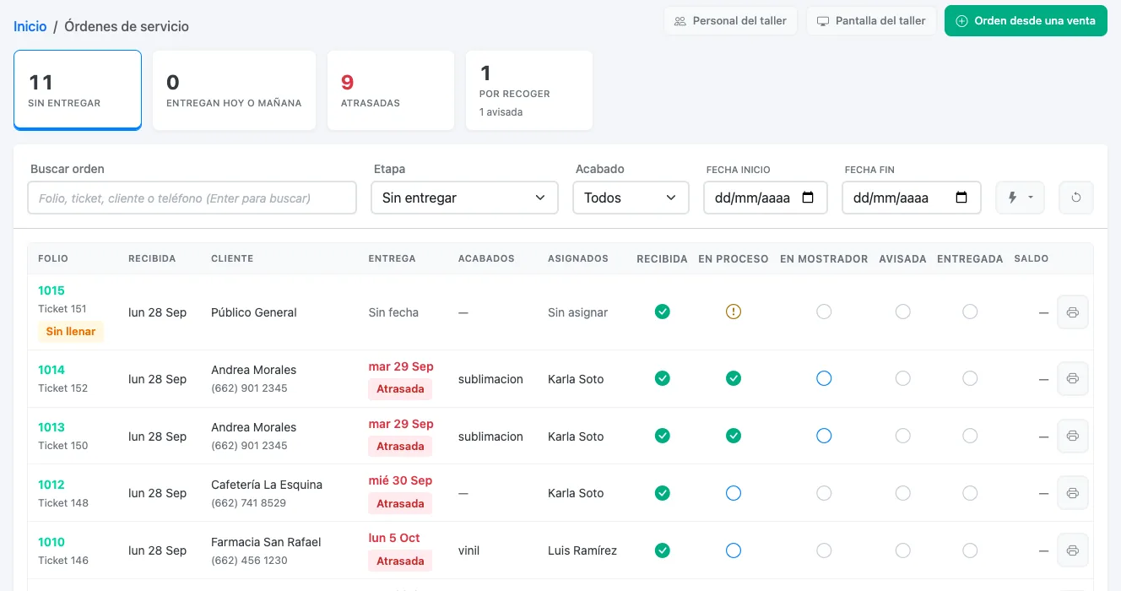Mark order 1012 as En proceso
The width and height of the screenshot is (1121, 591).
tap(734, 493)
